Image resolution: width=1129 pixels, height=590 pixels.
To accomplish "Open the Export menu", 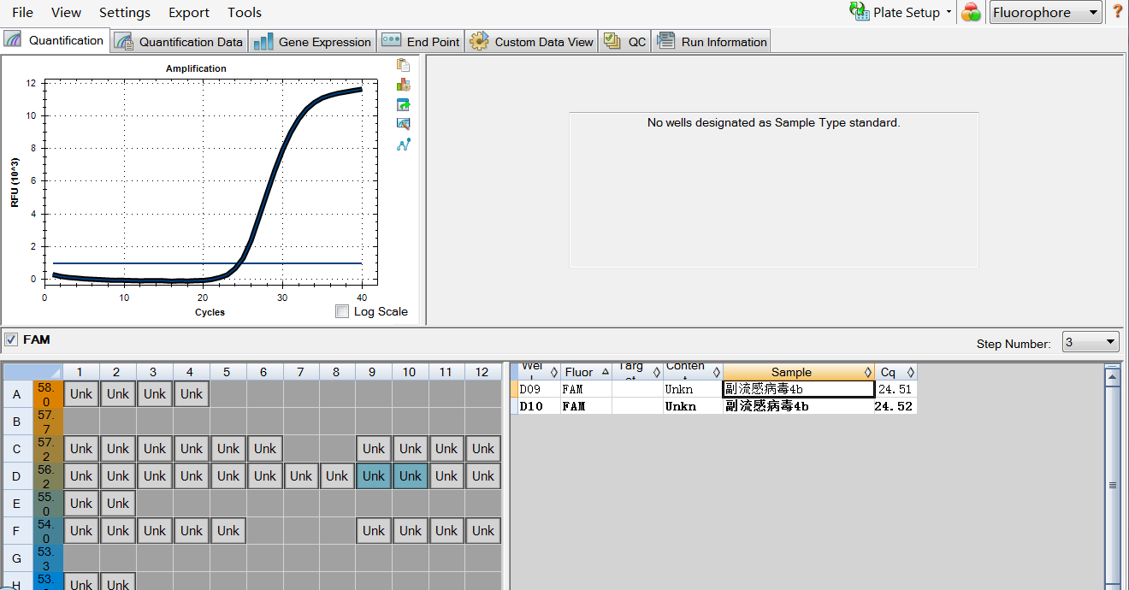I will pyautogui.click(x=189, y=12).
